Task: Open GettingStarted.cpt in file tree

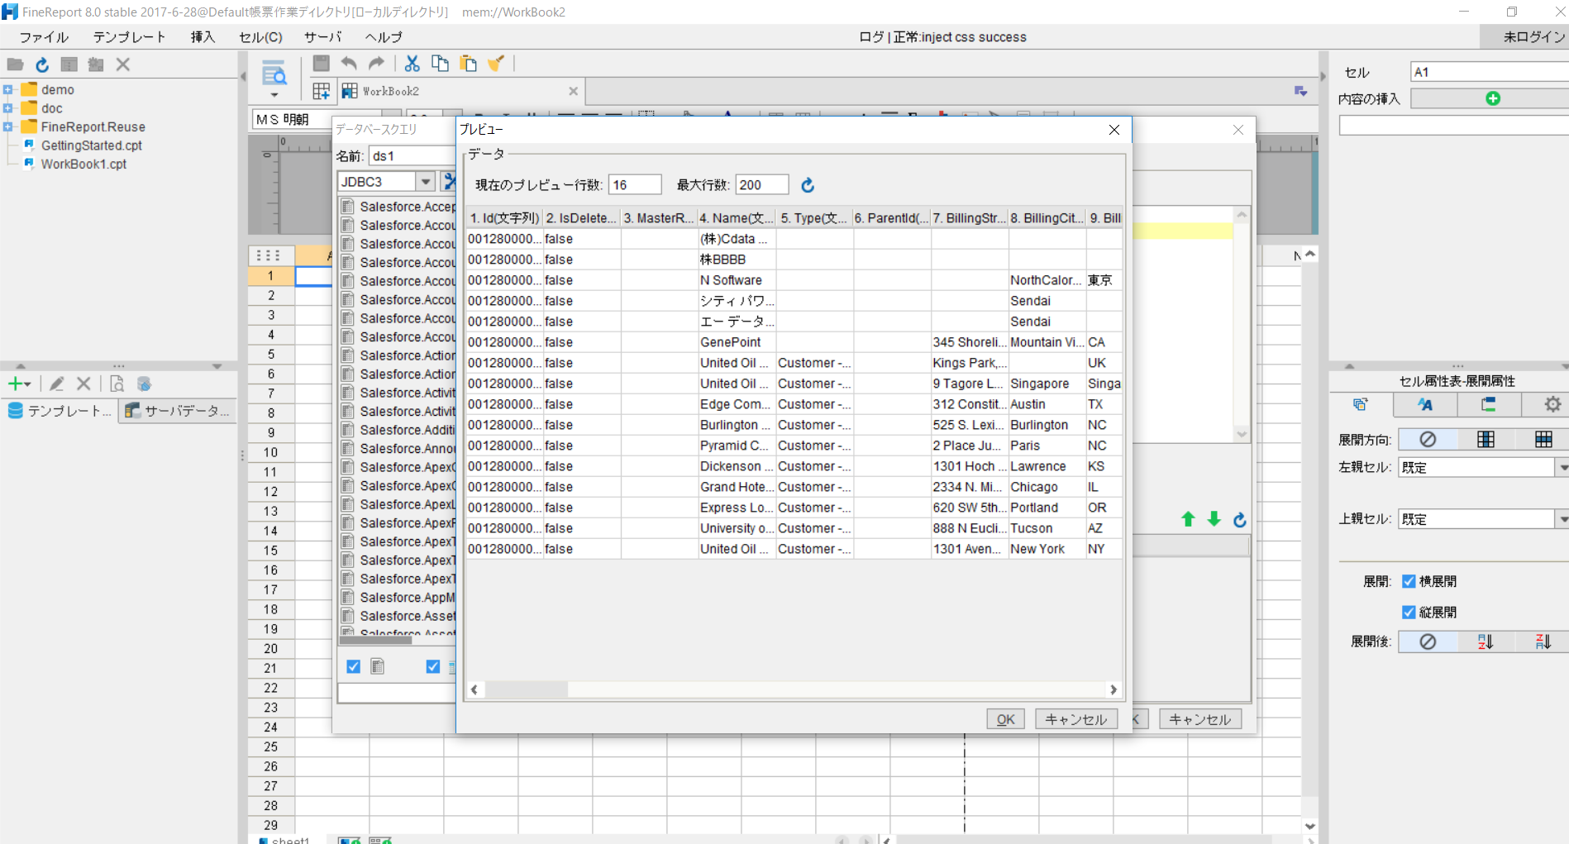Action: (91, 145)
